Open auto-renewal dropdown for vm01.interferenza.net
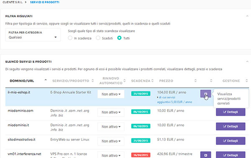The image size is (251, 158). pyautogui.click(x=111, y=155)
